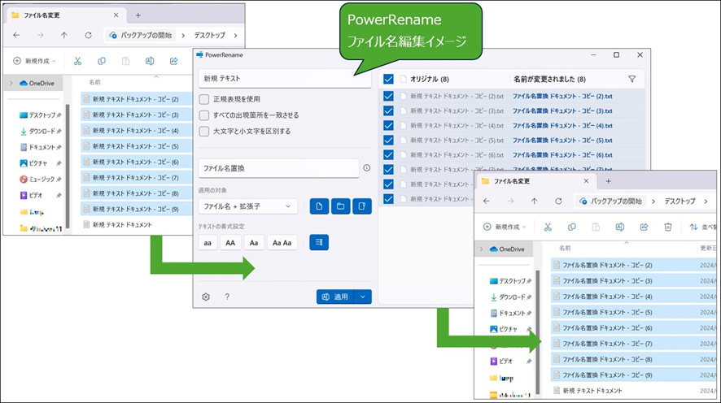Open ダウンロード in left Explorer sidebar
This screenshot has height=403, width=721.
point(41,132)
